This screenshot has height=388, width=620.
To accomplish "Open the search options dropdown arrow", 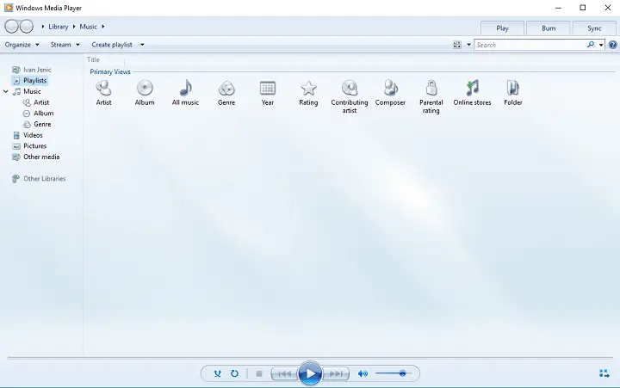I will 601,45.
